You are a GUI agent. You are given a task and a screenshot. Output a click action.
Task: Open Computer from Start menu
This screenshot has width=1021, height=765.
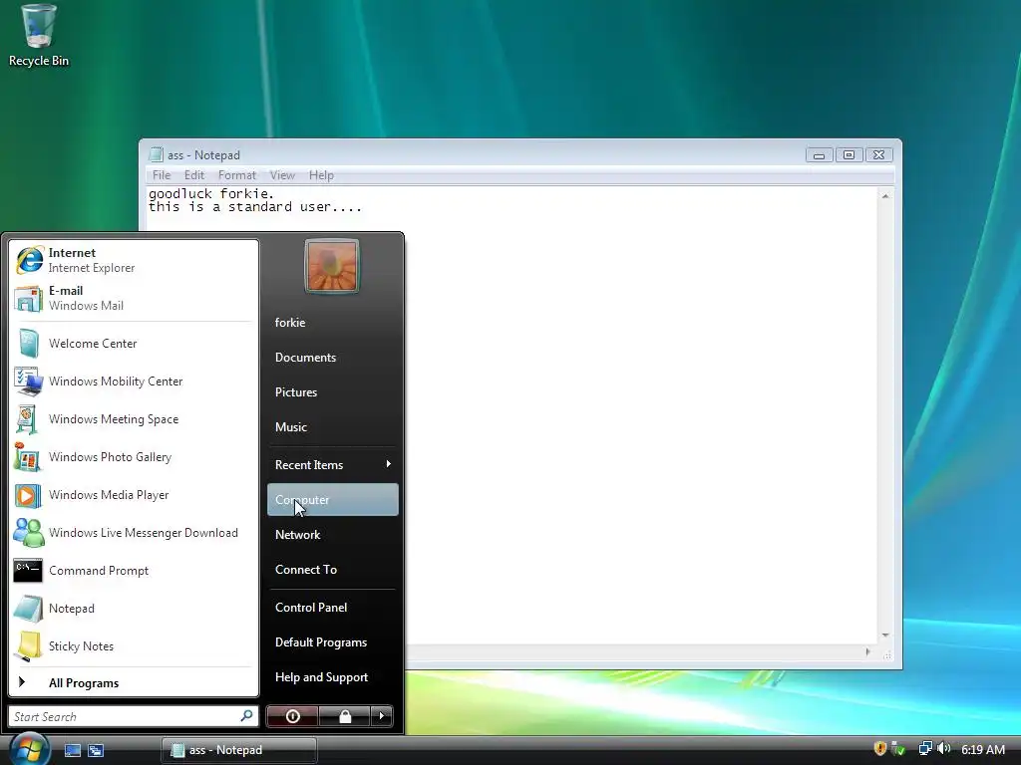click(332, 500)
